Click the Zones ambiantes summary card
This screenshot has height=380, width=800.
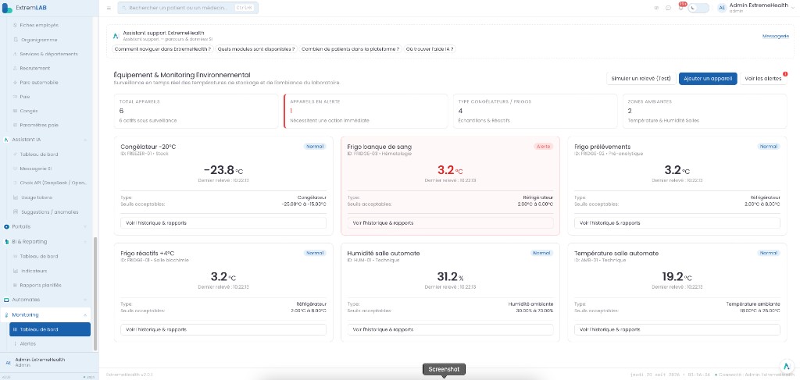pyautogui.click(x=704, y=111)
